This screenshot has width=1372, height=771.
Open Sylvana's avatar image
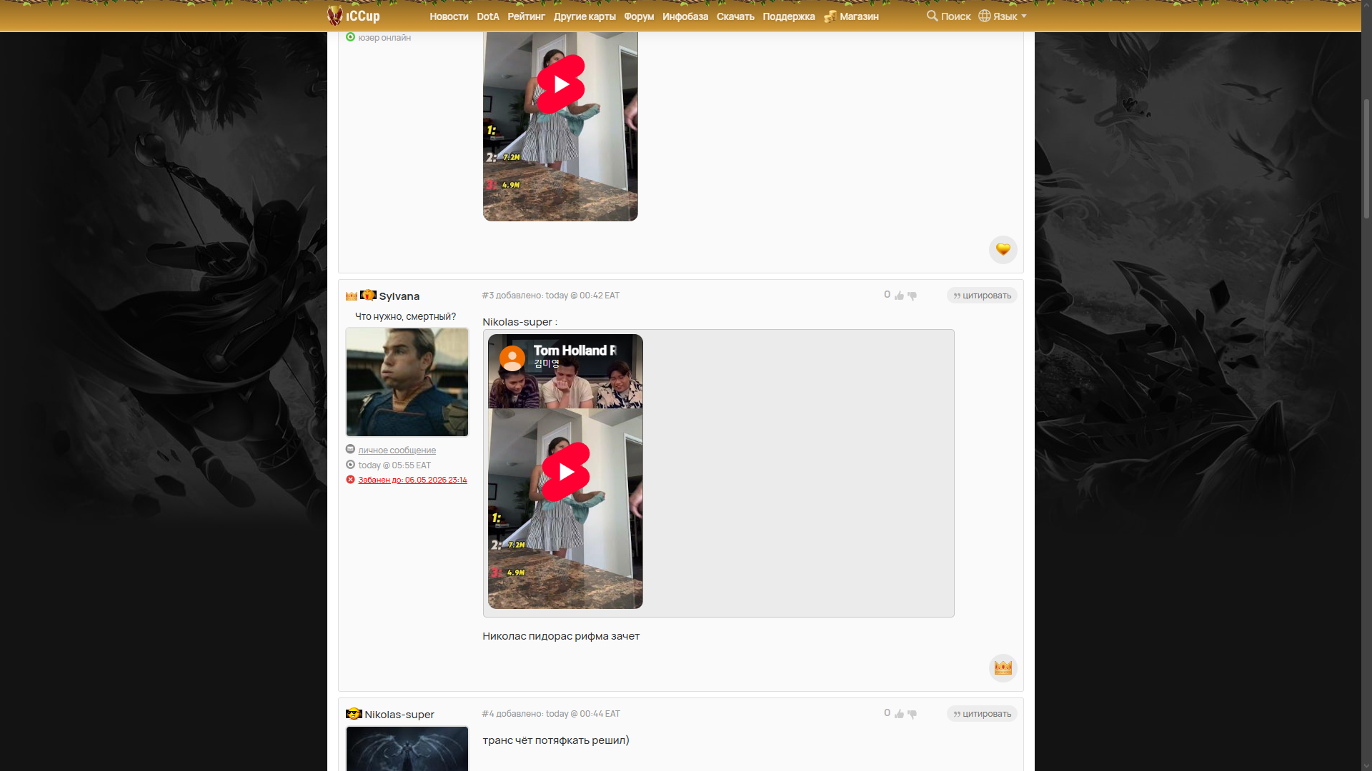[407, 382]
